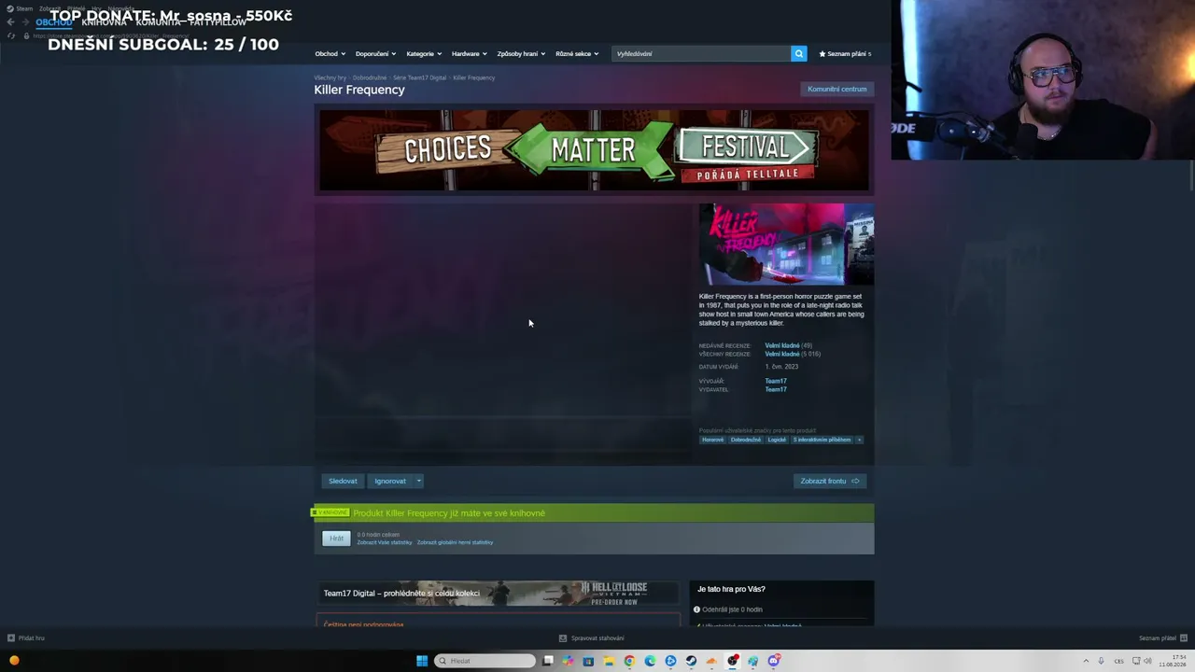Viewport: 1195px width, 672px height.
Task: Switch to Steam on the taskbar
Action: click(x=691, y=661)
